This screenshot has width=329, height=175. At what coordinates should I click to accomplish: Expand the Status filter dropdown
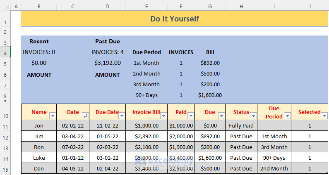tap(253, 116)
